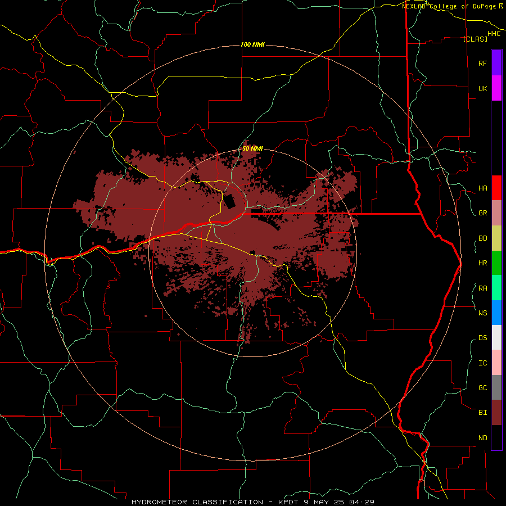This screenshot has width=506, height=506.
Task: Select the GR dusty pink swatch
Action: click(x=496, y=213)
